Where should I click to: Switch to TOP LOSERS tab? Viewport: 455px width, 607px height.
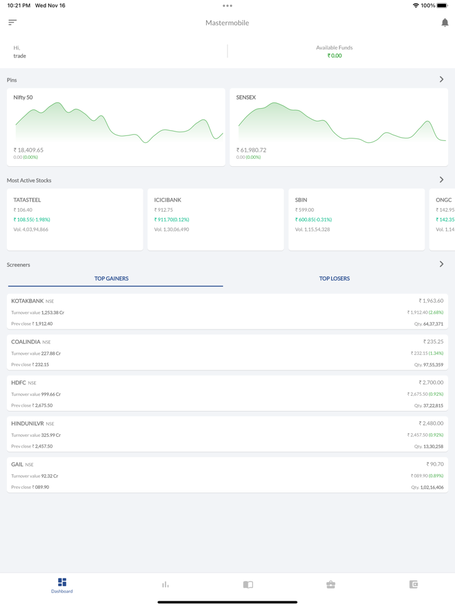334,278
